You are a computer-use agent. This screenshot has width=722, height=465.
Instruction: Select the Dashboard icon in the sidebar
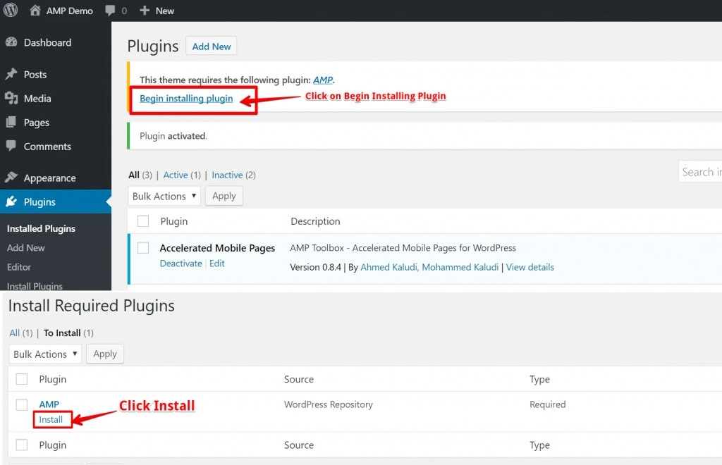click(12, 42)
